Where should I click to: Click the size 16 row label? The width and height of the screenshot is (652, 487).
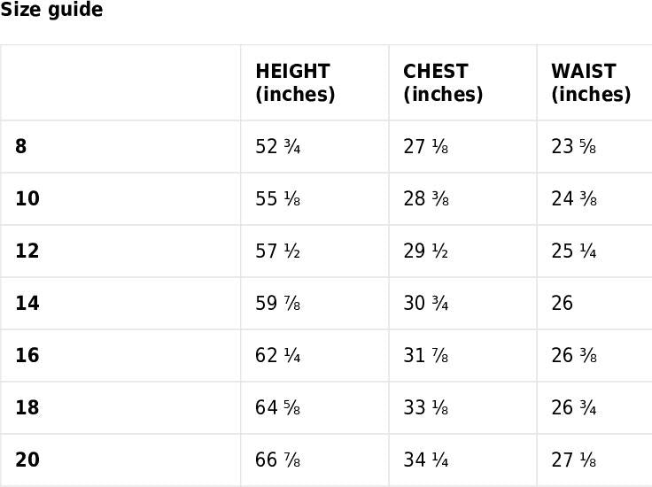coord(27,356)
